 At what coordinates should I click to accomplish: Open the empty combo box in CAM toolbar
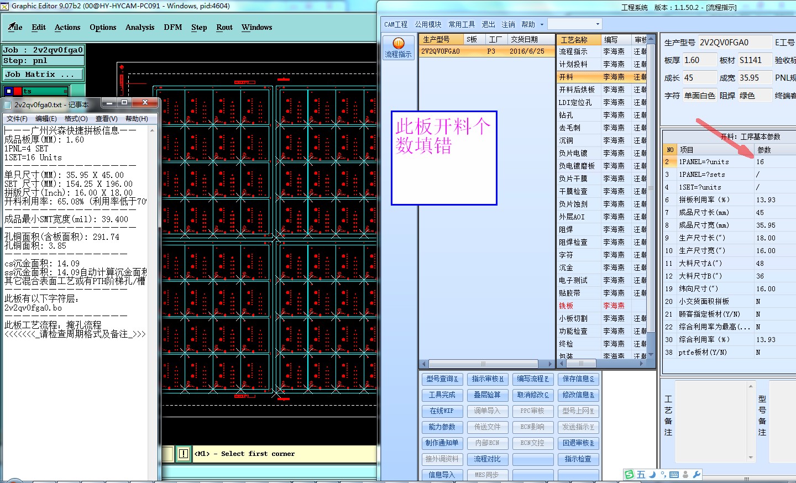(x=574, y=24)
